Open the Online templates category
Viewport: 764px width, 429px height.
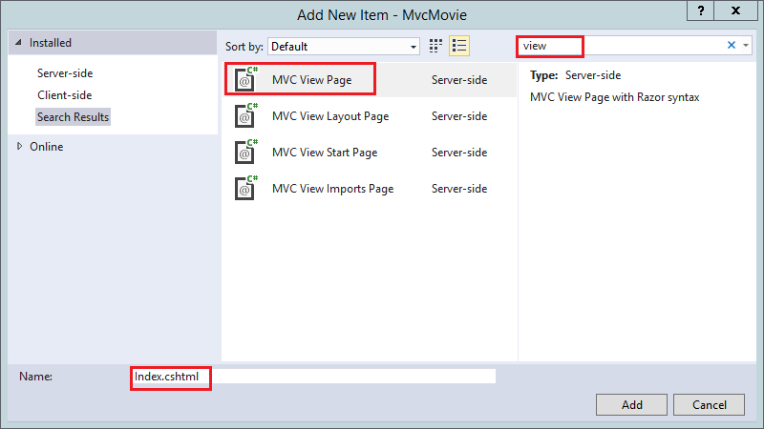tap(46, 147)
